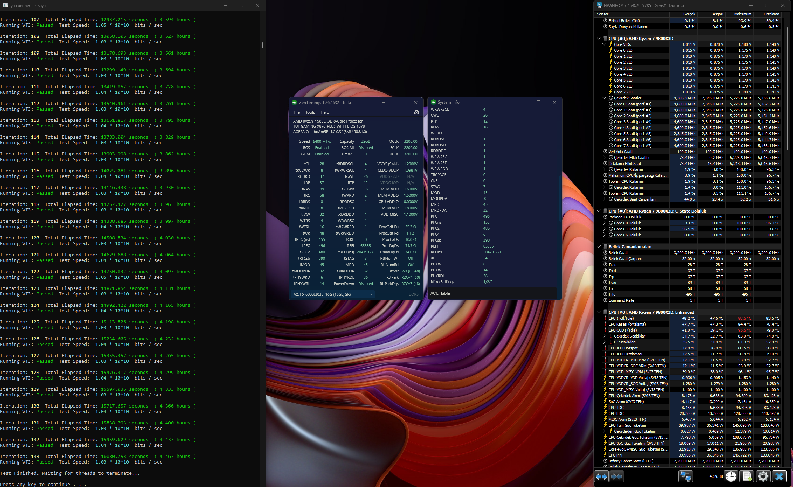
Task: Collapse the Ryzen 7 9800X3D: Enhanced section
Action: (599, 312)
